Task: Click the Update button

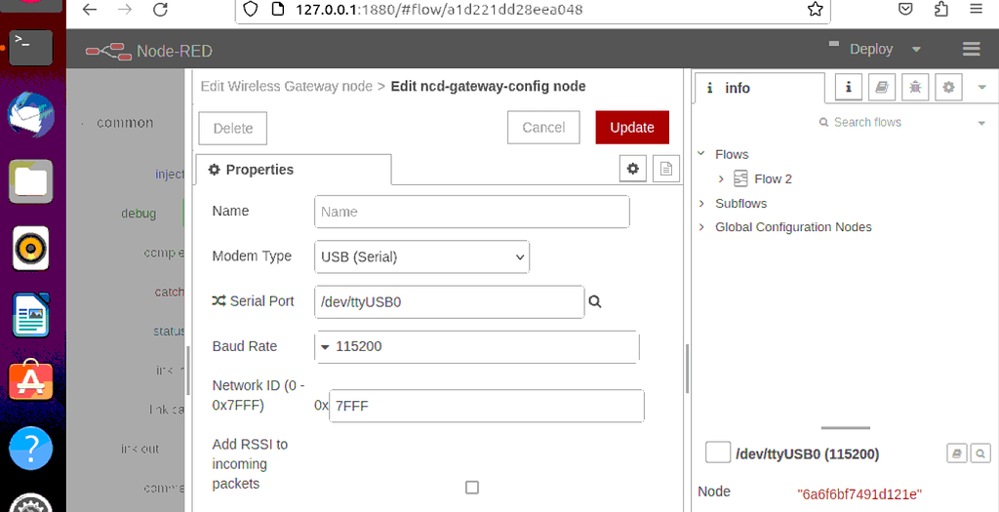Action: point(632,128)
